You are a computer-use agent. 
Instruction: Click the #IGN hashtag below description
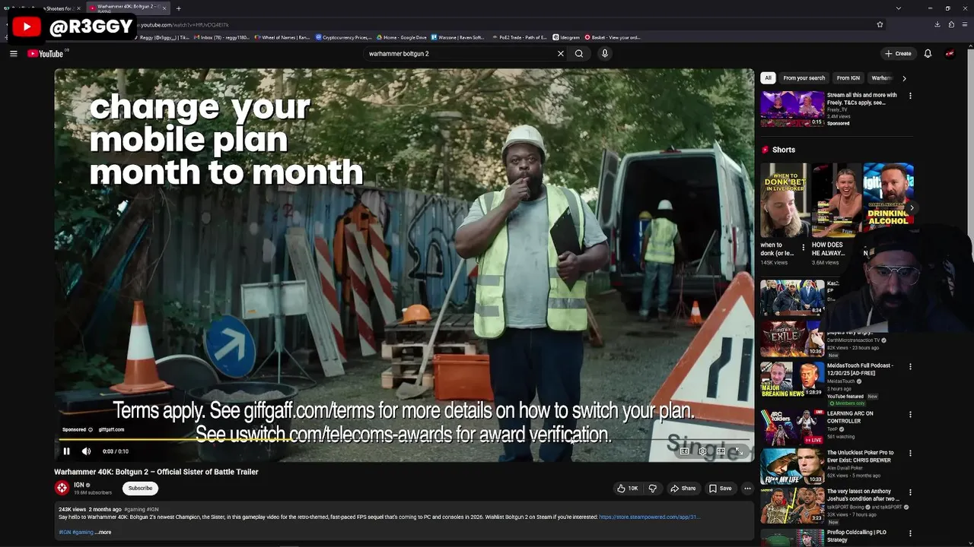pyautogui.click(x=65, y=532)
